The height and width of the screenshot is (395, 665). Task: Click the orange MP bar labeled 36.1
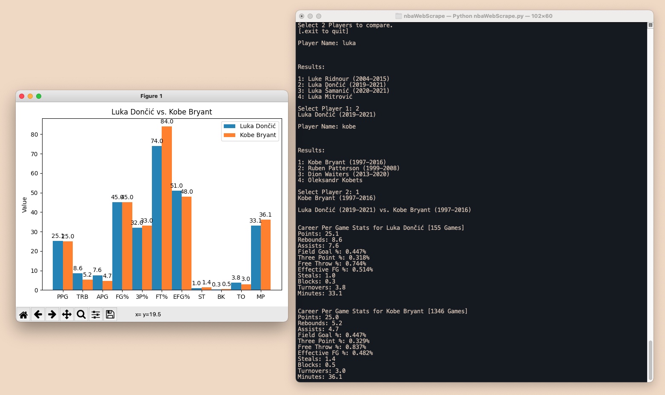point(265,255)
